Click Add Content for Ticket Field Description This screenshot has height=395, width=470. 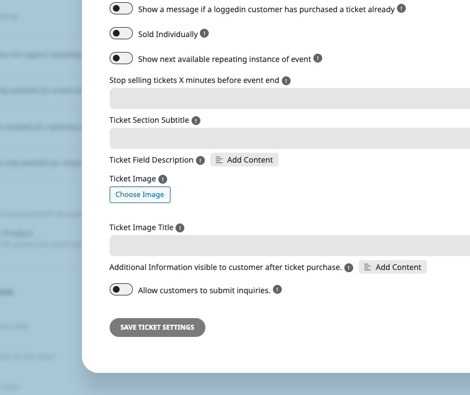coord(244,160)
